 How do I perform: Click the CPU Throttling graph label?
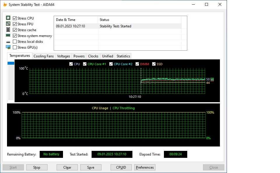(124, 108)
